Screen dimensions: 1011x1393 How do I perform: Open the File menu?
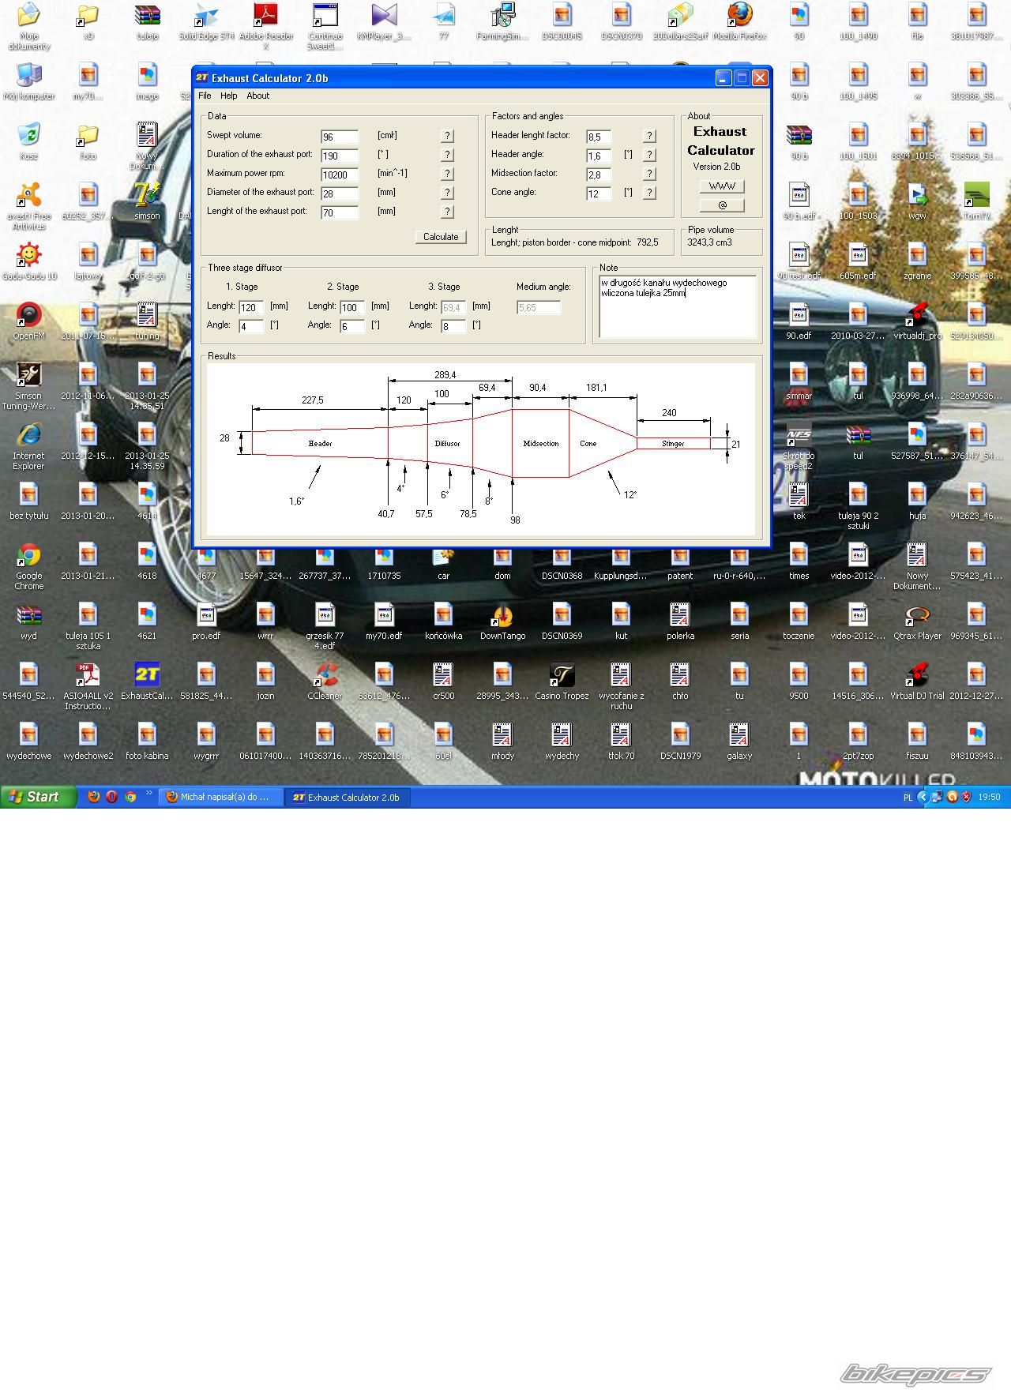tap(205, 96)
